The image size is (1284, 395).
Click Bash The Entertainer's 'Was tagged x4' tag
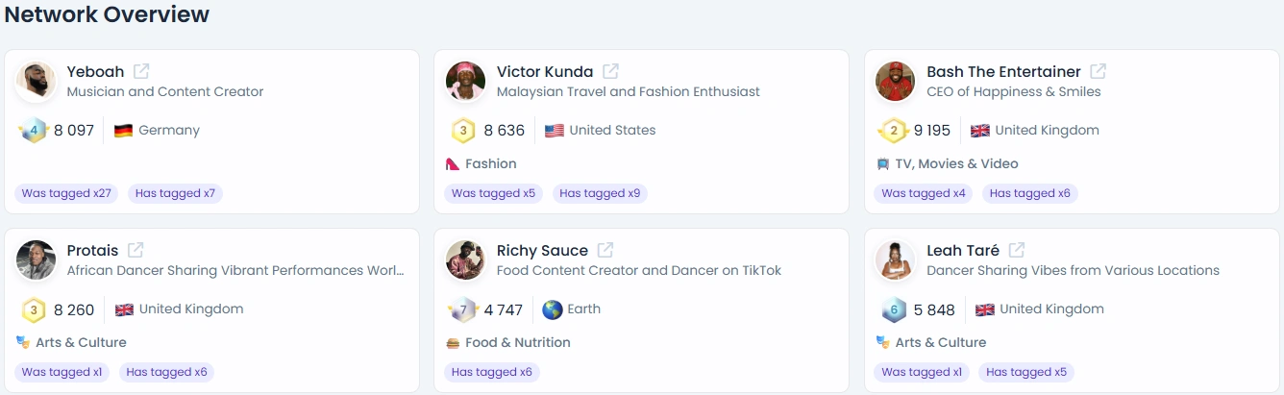[924, 193]
